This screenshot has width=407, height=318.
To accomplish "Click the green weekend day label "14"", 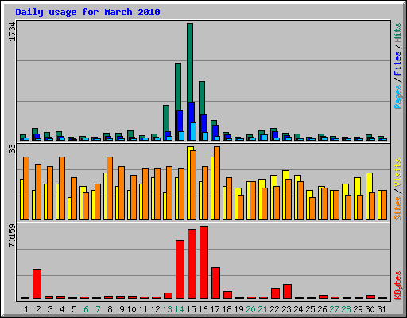I will pos(179,309).
